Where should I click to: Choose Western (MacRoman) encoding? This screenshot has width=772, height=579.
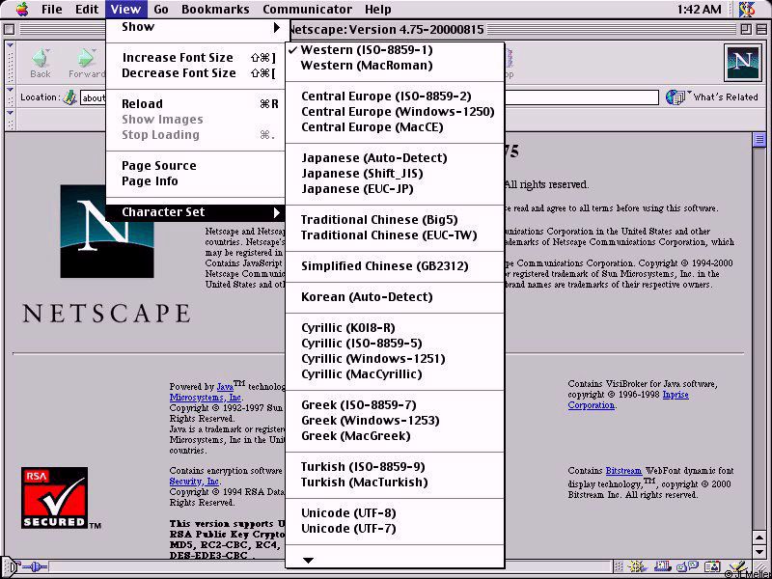coord(395,66)
